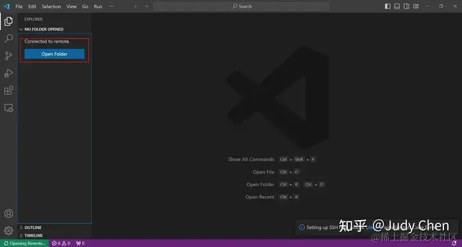Click the Setting up SSH notification

[x=377, y=227]
